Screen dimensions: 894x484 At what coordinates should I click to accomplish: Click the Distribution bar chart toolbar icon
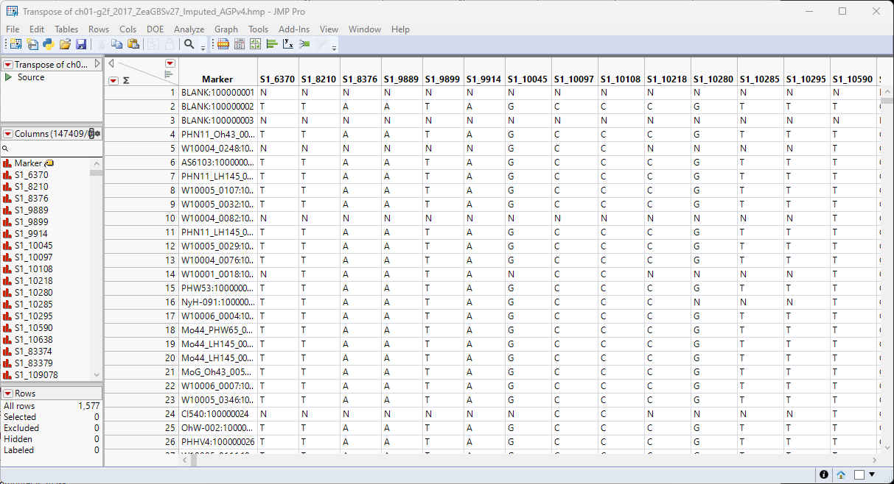[x=272, y=45]
